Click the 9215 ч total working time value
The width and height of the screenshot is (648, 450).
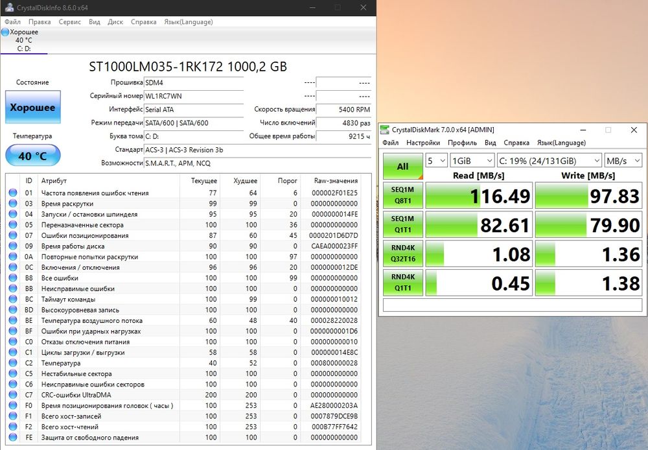pos(343,136)
